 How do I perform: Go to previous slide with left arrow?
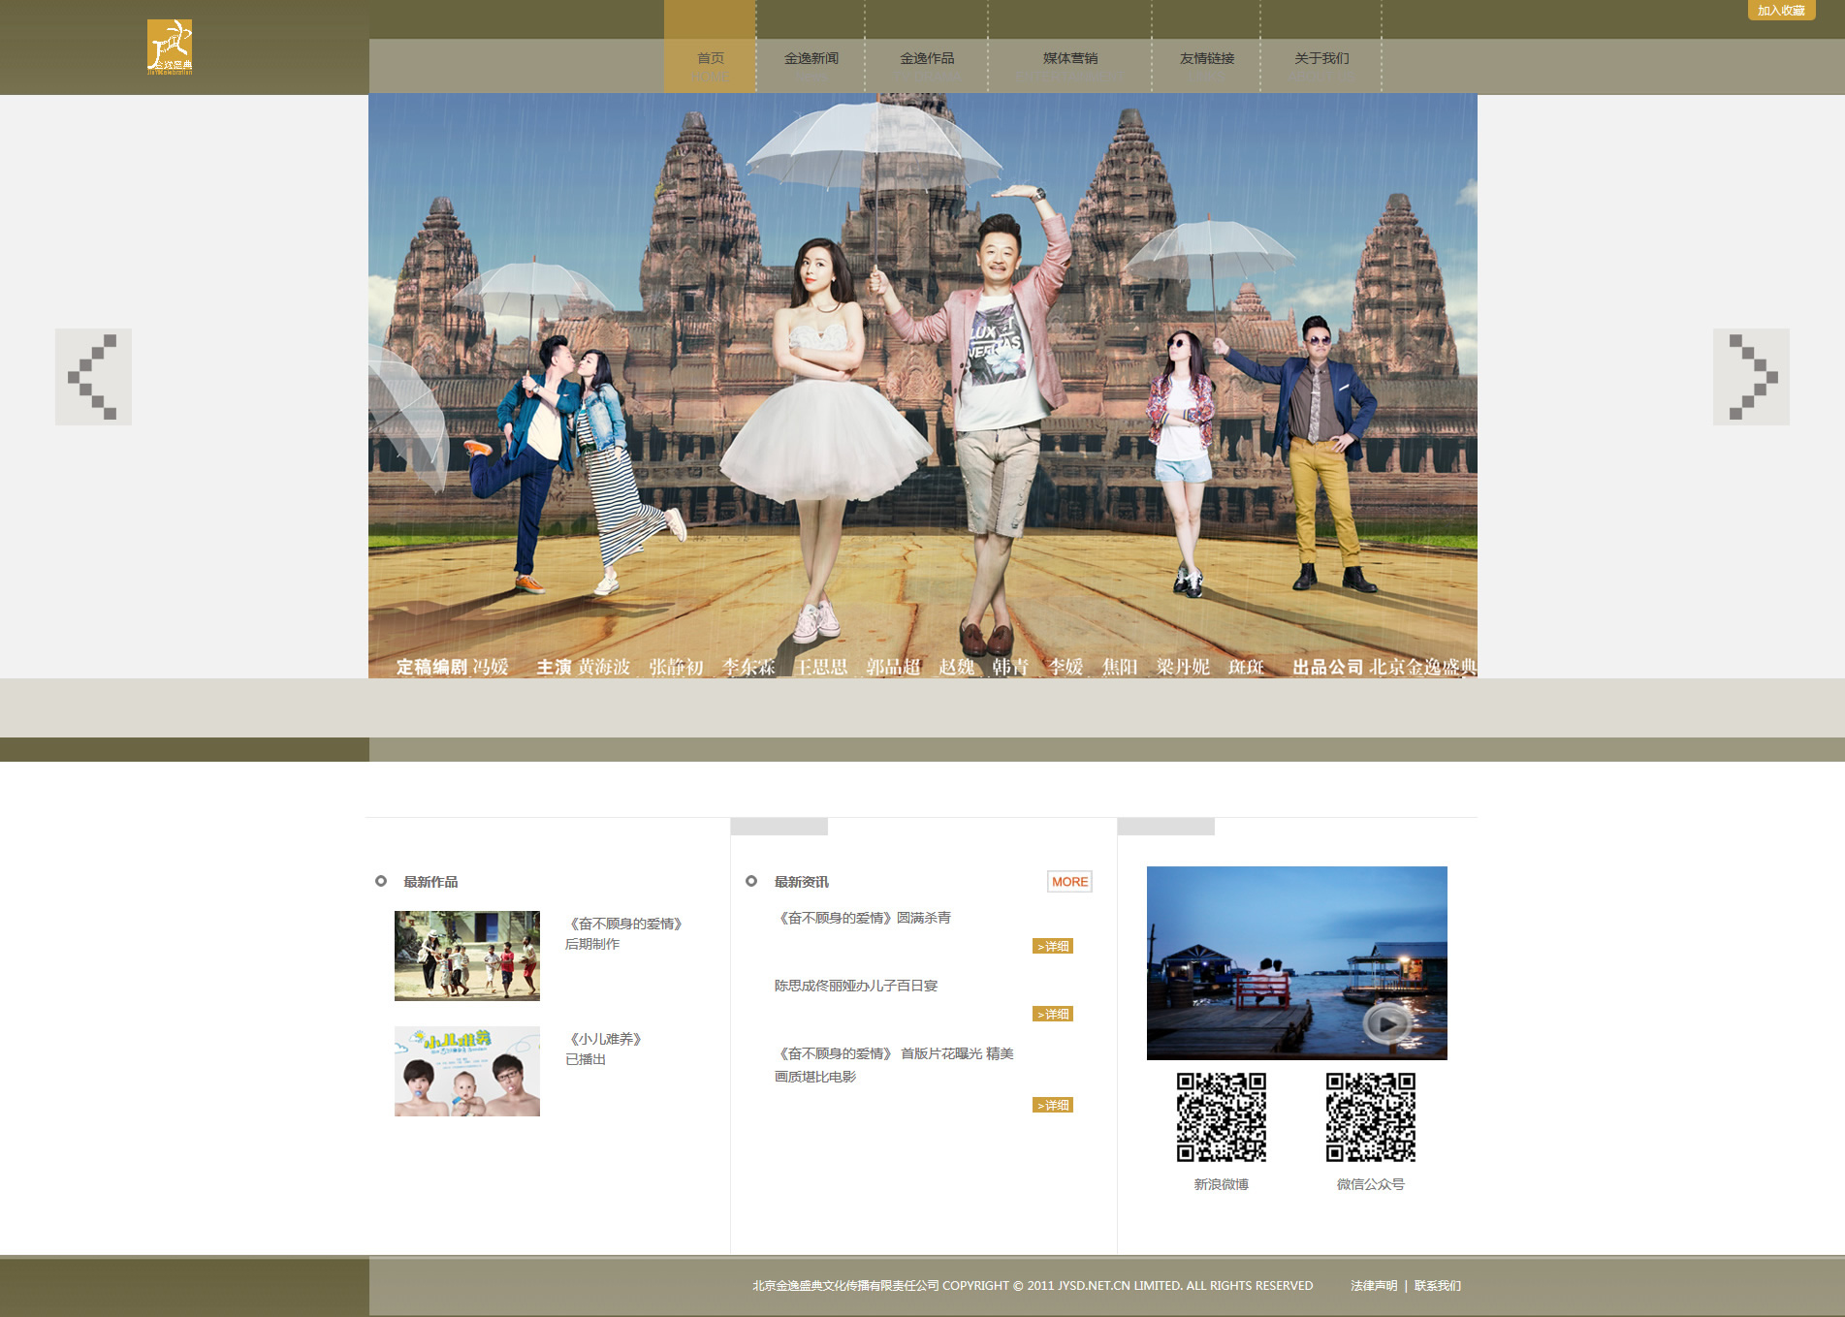coord(93,377)
